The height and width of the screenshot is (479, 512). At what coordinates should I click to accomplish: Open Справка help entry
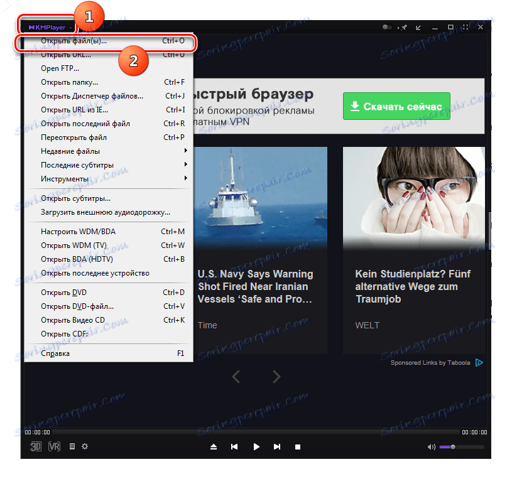pyautogui.click(x=109, y=353)
